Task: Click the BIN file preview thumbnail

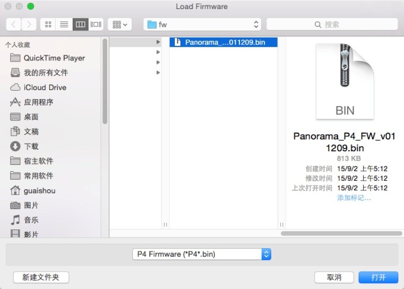Action: [345, 81]
